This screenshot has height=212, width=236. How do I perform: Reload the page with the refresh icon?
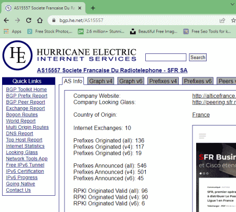(x=29, y=20)
